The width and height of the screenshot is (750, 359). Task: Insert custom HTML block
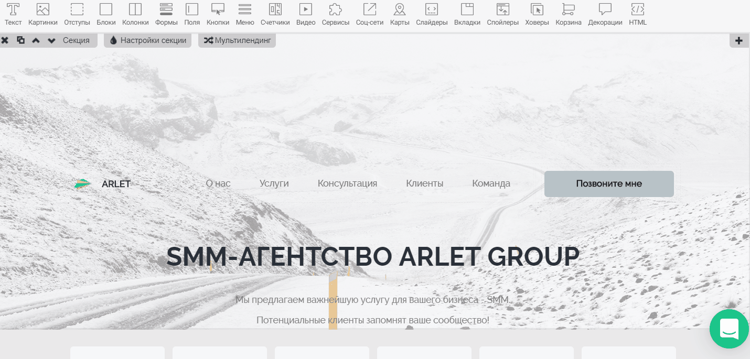pyautogui.click(x=638, y=14)
